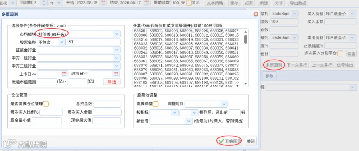Switch to the 参数 tab

(270, 76)
